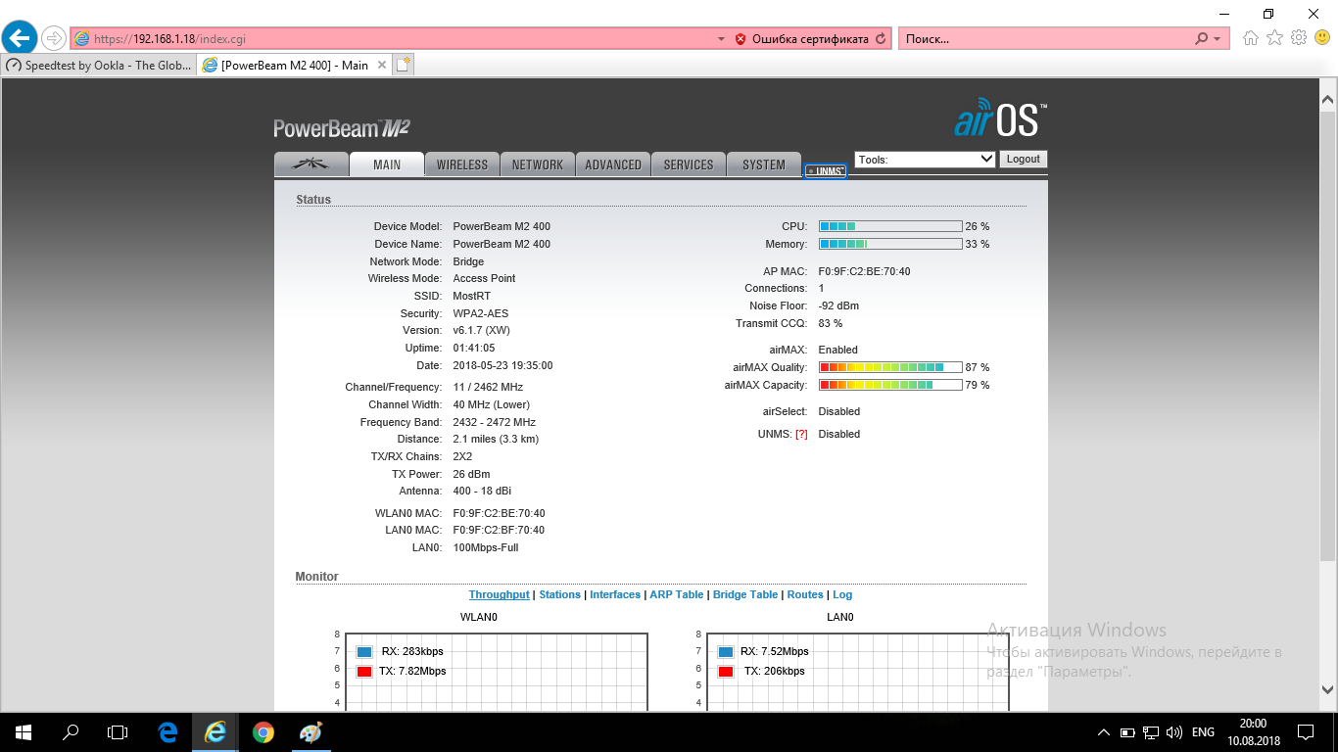1338x752 pixels.
Task: Open the Throughput monitor link
Action: click(499, 594)
